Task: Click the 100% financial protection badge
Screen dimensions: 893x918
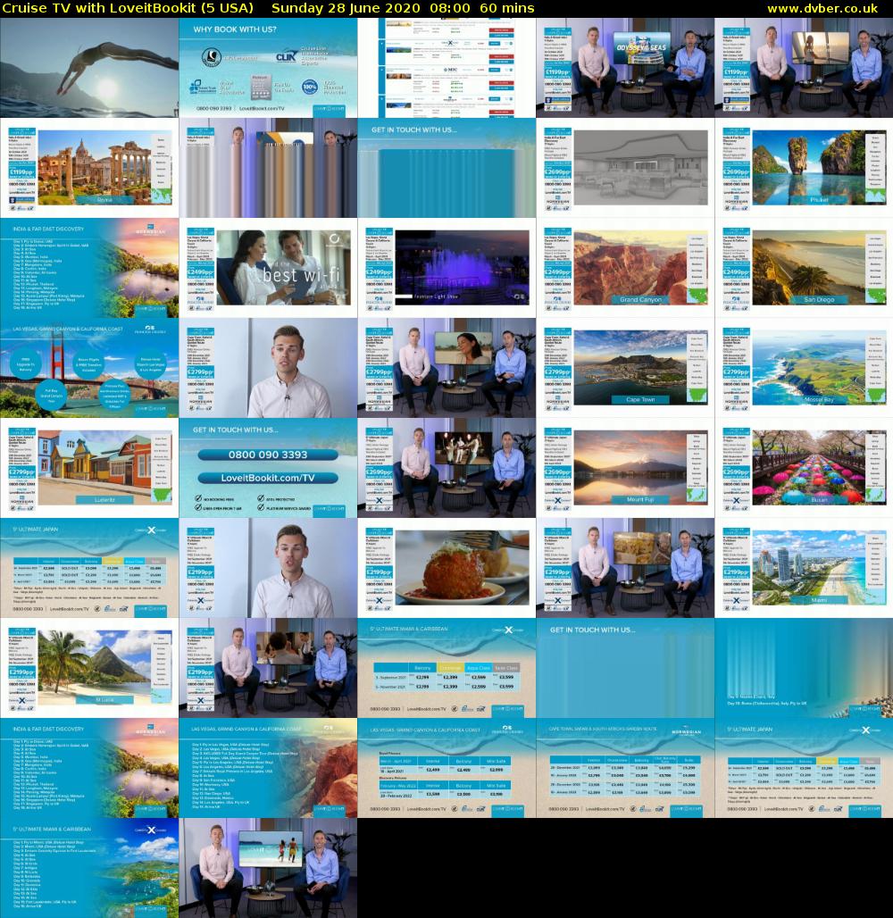Action: [x=310, y=88]
